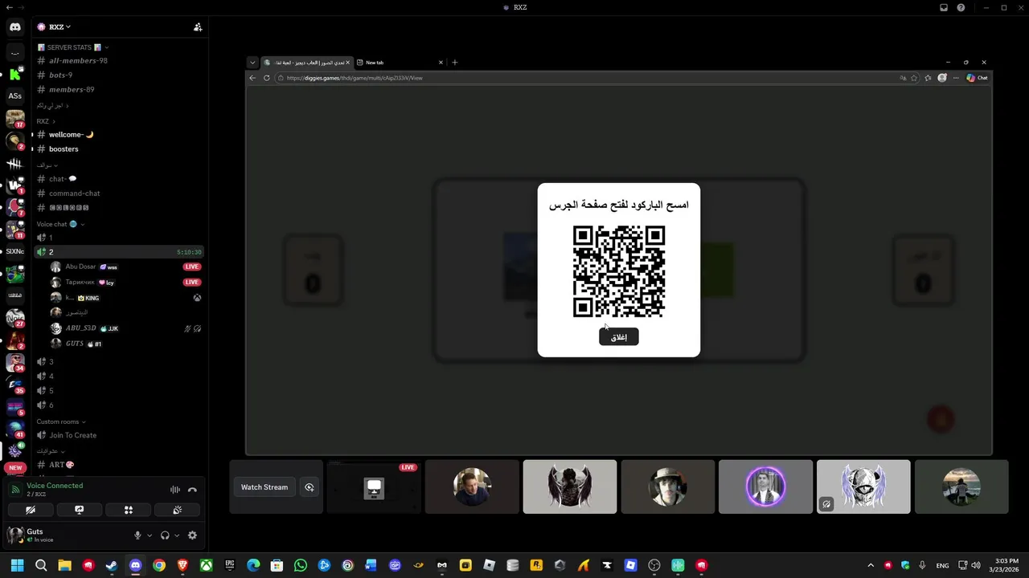The height and width of the screenshot is (578, 1029).
Task: Open the RXZ server dropdown menu
Action: click(59, 27)
